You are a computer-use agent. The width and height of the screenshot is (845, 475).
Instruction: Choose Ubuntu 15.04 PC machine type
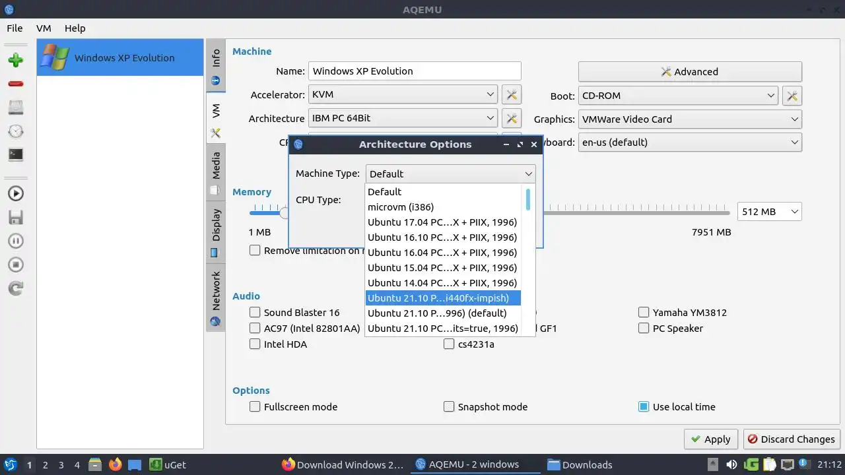[444, 268]
